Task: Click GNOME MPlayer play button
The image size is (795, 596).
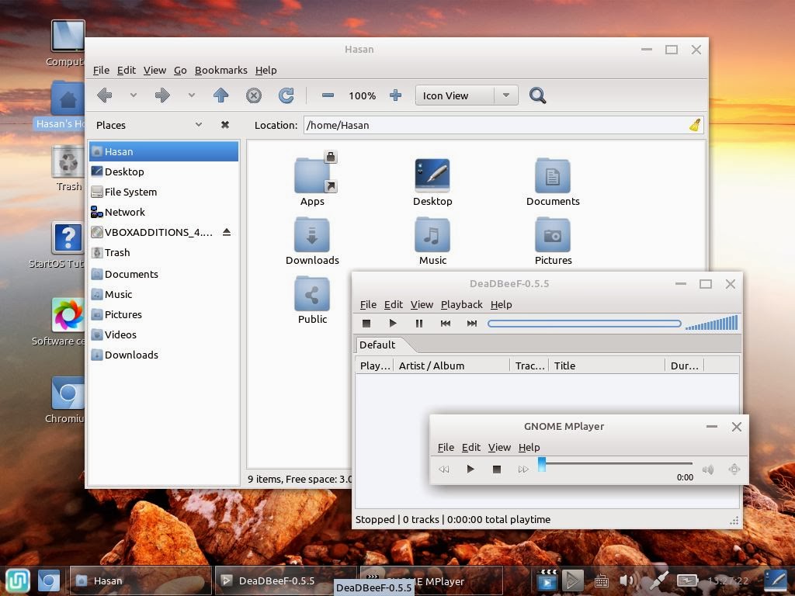Action: [x=470, y=470]
